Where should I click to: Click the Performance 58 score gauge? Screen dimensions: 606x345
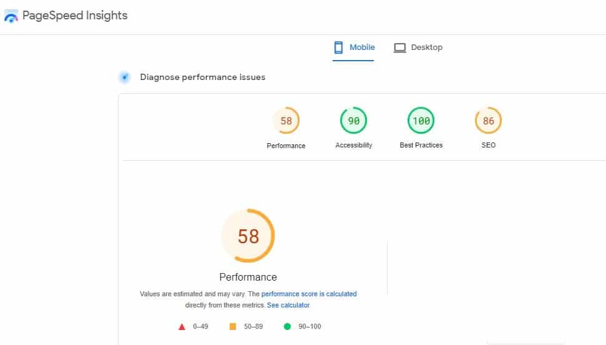(x=286, y=121)
